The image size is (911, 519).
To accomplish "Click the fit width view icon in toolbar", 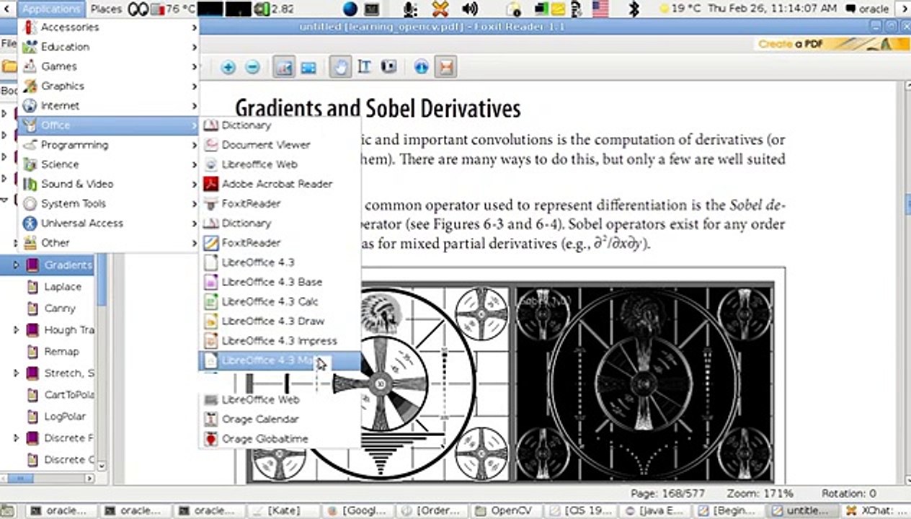I will 308,68.
